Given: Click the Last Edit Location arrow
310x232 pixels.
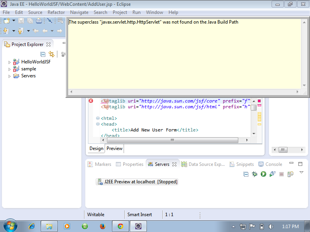Looking at the screenshot, I should 36,31.
